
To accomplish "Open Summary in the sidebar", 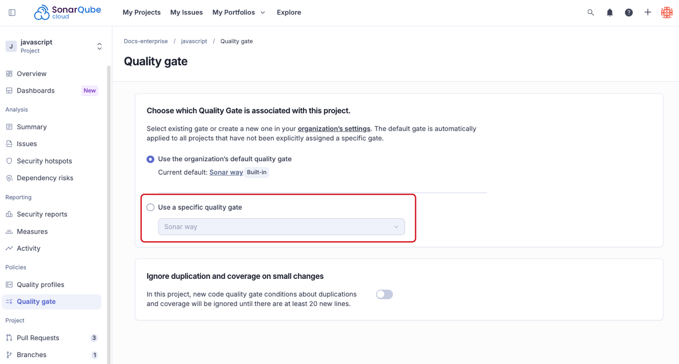I will coord(32,127).
